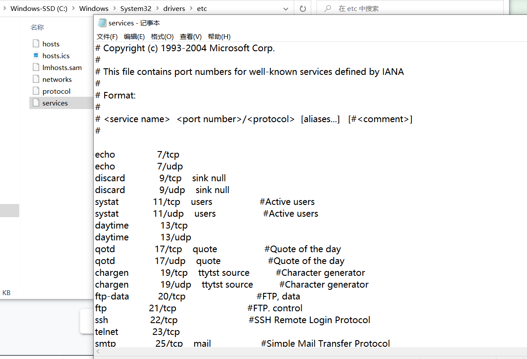Click the Notepad icon in the services title bar
Screen dimensions: 527x359
pos(102,23)
